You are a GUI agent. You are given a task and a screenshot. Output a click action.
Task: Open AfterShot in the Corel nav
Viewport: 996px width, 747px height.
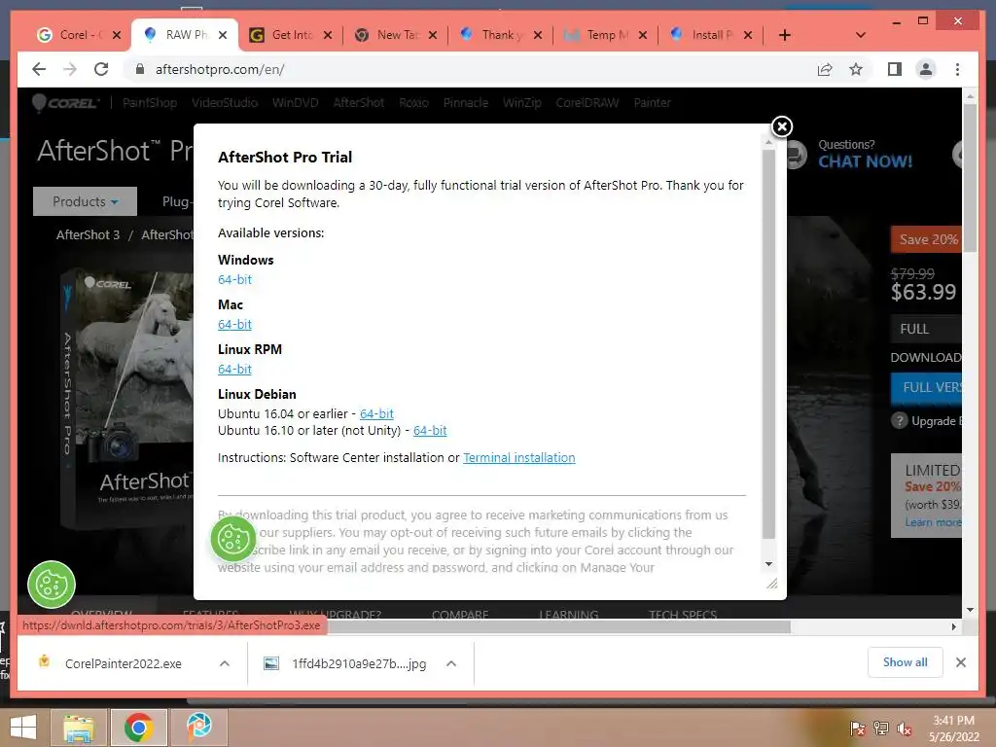click(359, 103)
